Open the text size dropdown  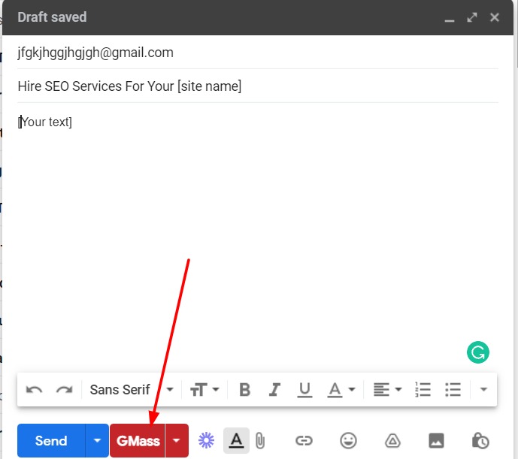point(204,390)
